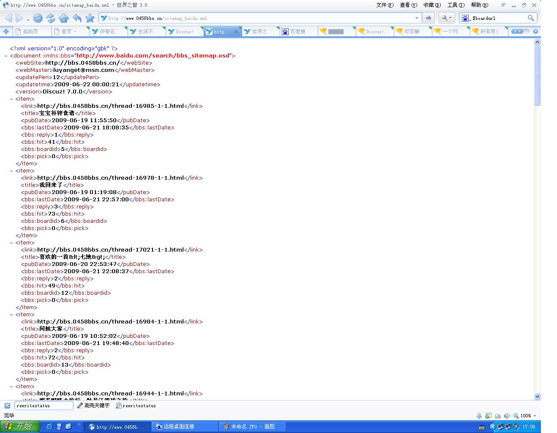Screen dimensions: 557x433
Task: Click the address bar Go arrow button
Action: coord(428,18)
